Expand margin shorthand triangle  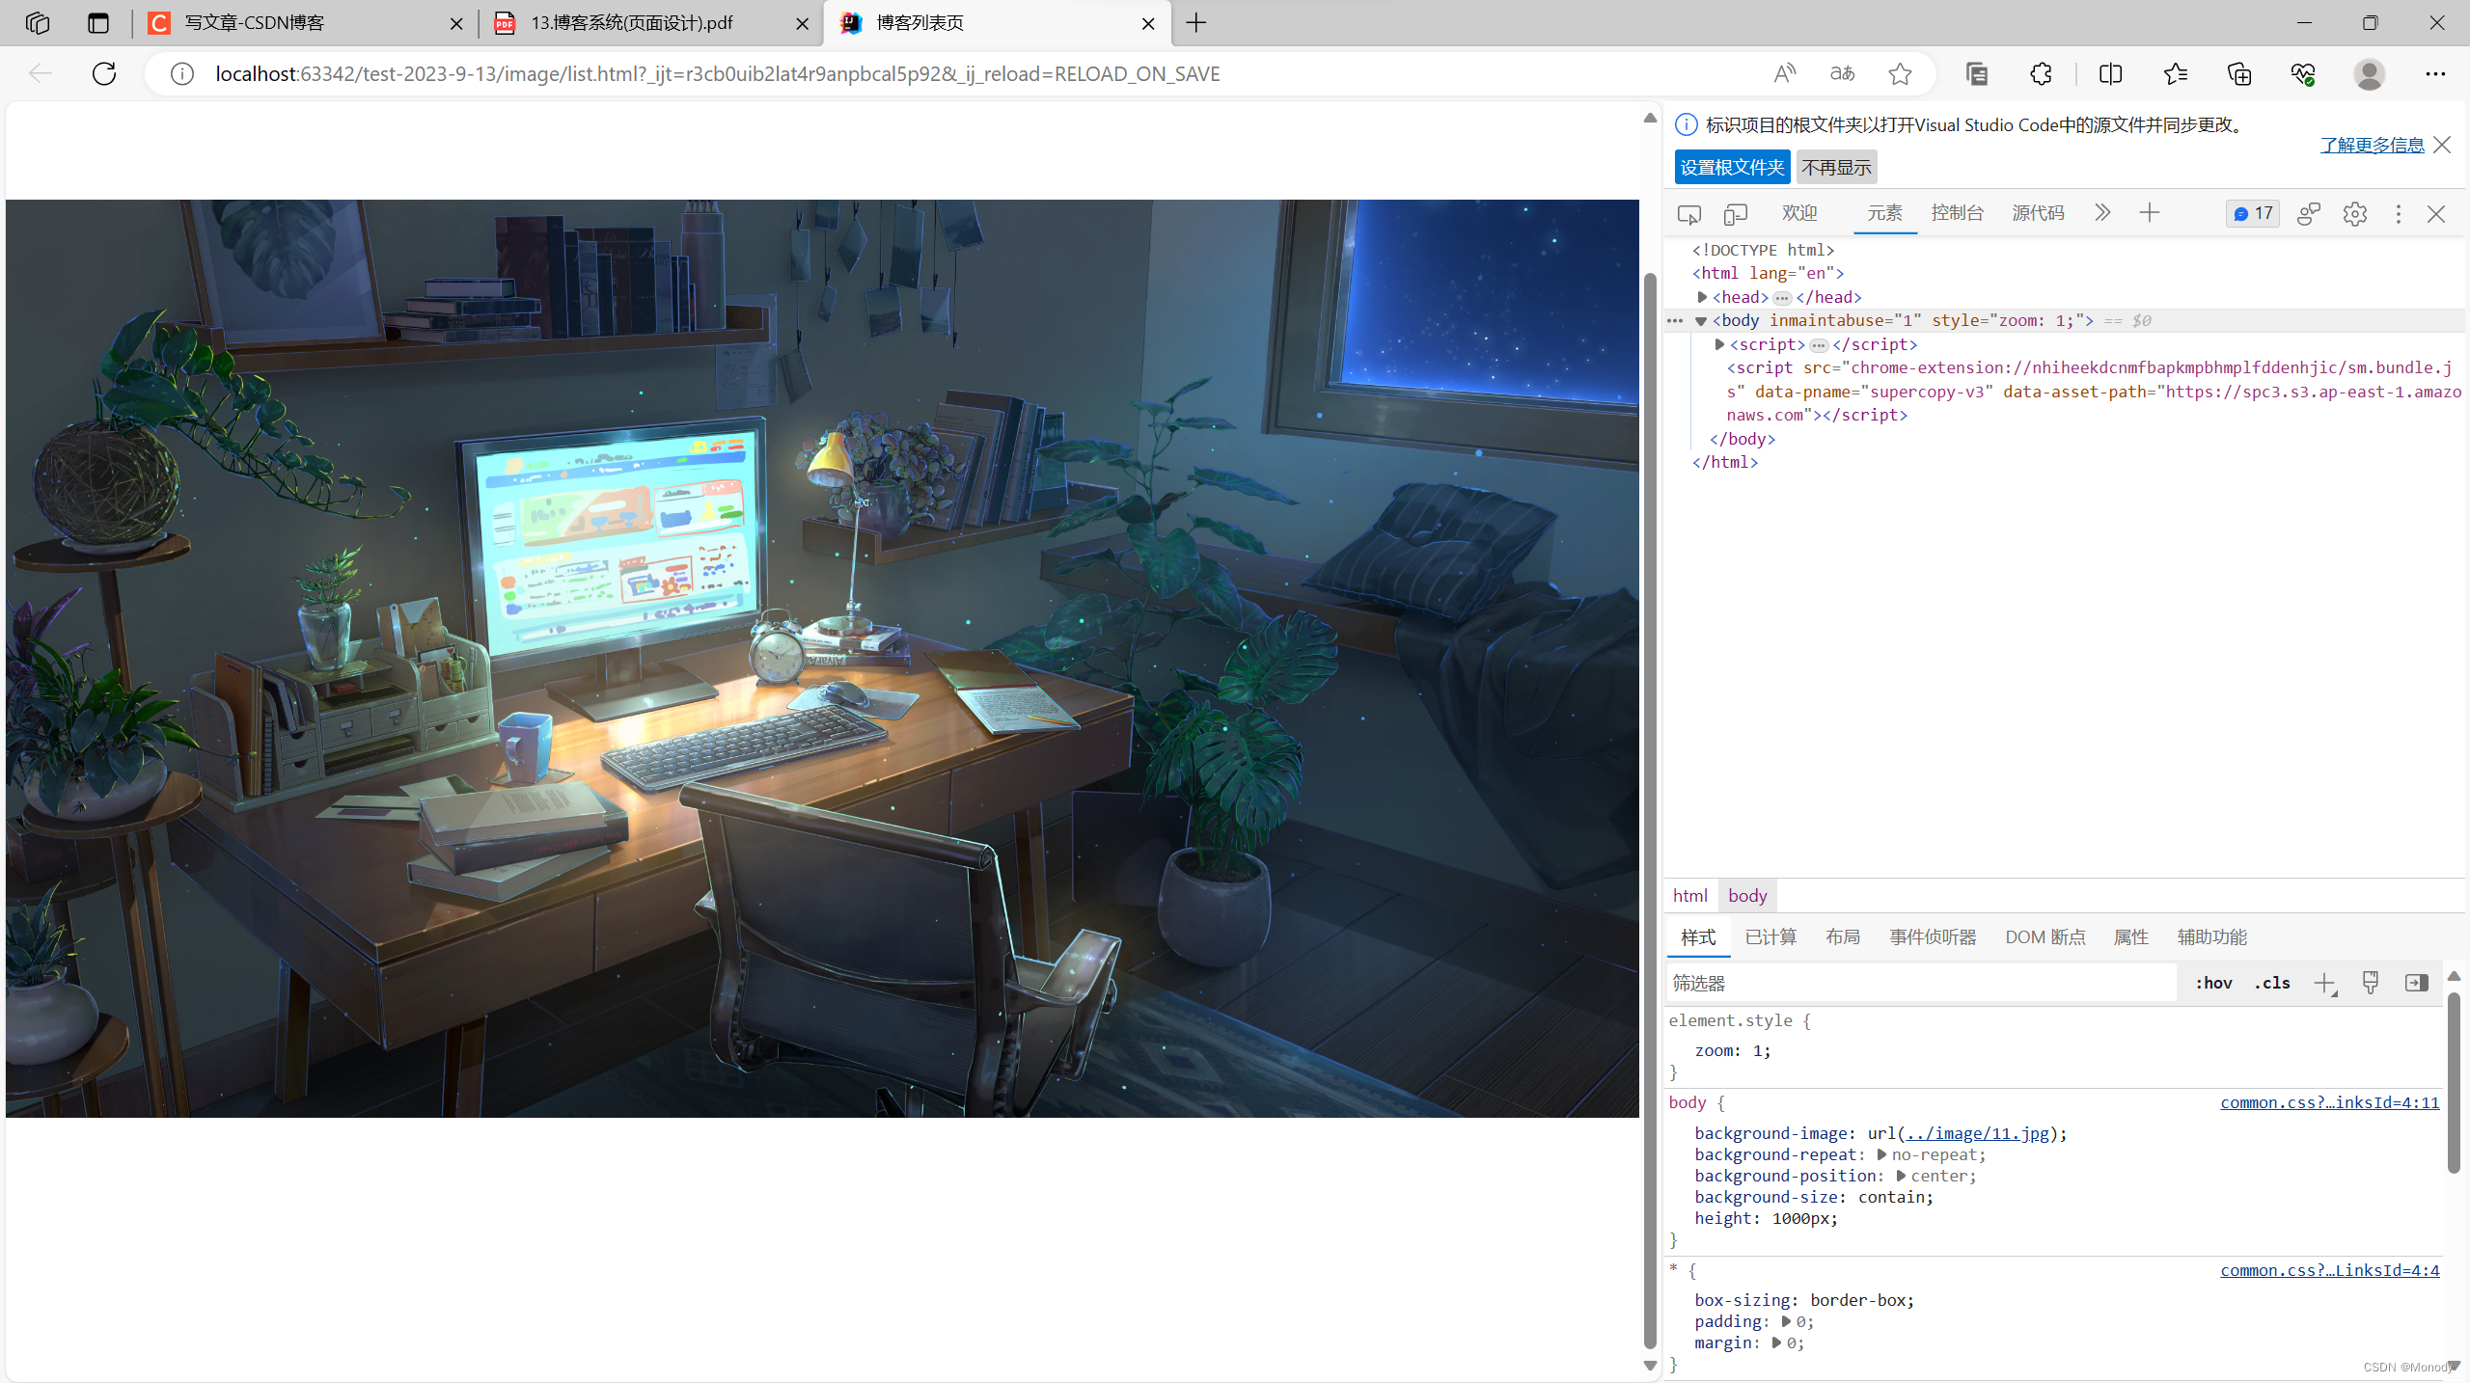[1776, 1342]
